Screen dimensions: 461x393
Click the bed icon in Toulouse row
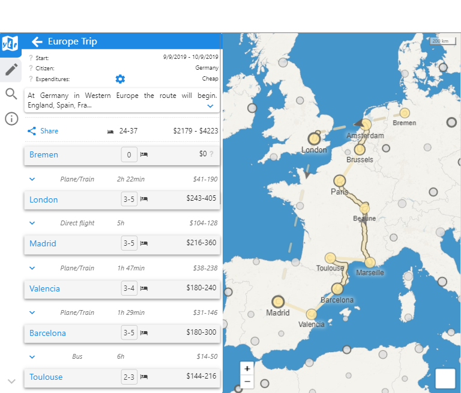144,377
